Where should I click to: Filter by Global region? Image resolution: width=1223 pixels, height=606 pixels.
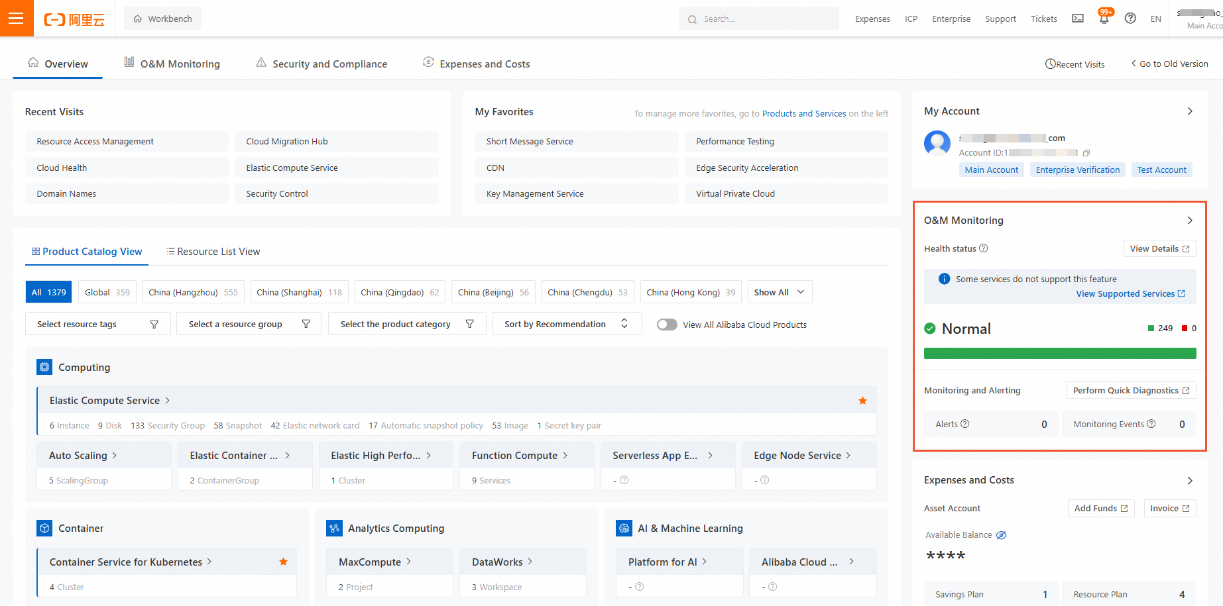click(107, 292)
